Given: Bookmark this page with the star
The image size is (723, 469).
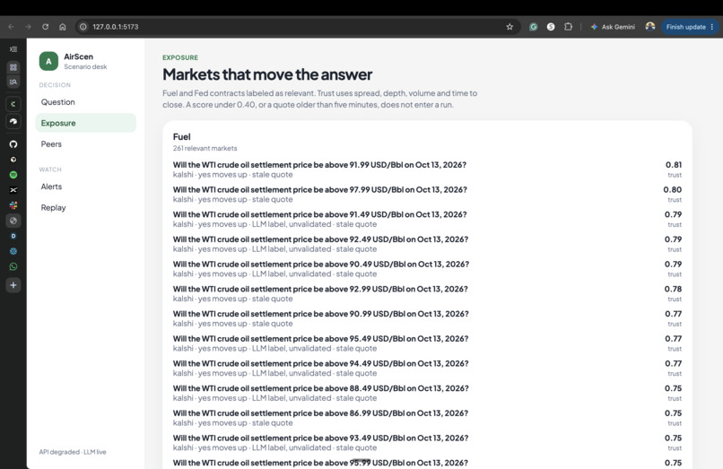Looking at the screenshot, I should (x=510, y=27).
